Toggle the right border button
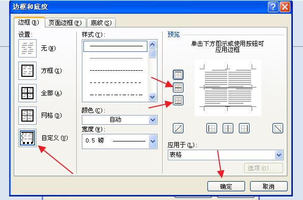Viewport: 303px width, 200px height. click(244, 128)
